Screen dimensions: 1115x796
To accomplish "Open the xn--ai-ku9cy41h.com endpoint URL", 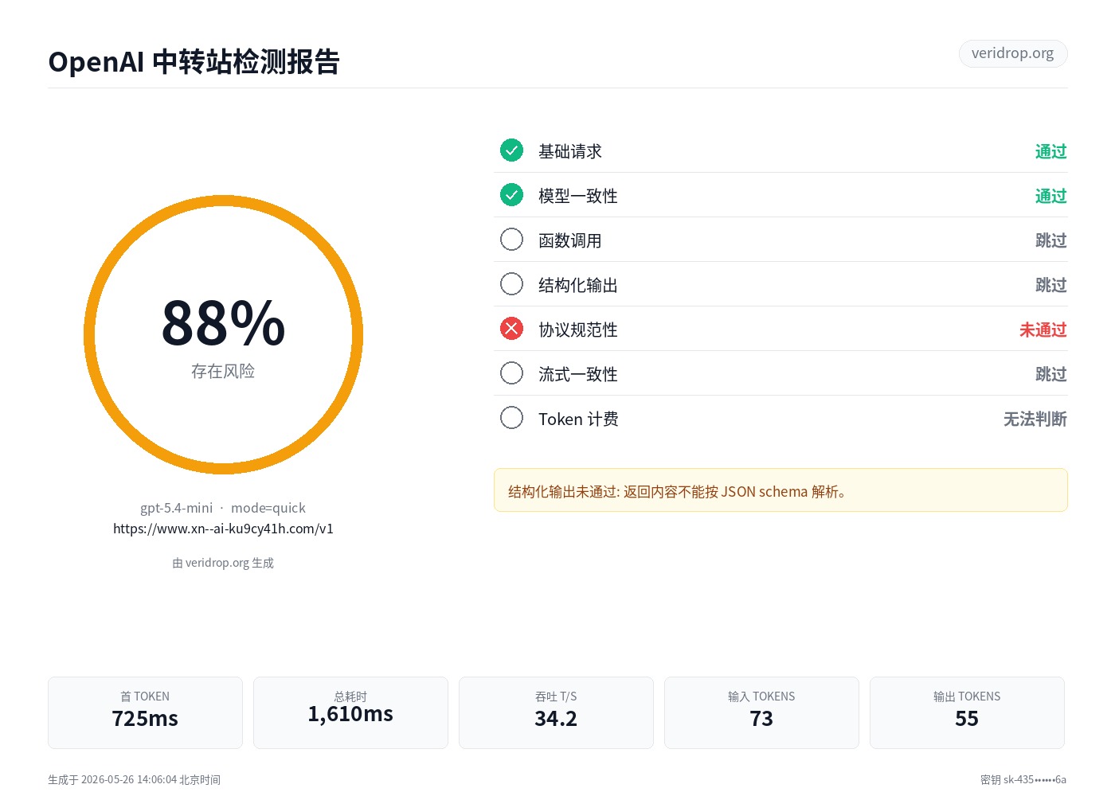I will click(x=223, y=529).
